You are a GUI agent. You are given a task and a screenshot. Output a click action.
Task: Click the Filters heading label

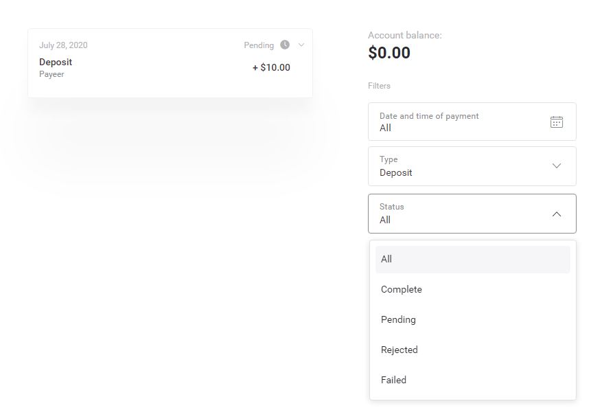379,86
